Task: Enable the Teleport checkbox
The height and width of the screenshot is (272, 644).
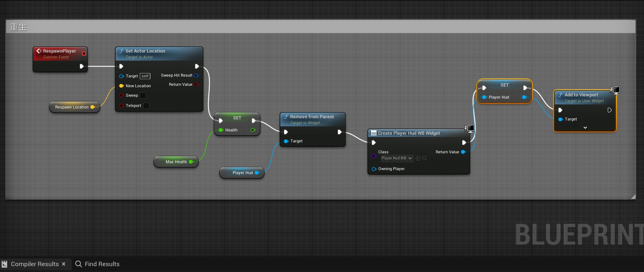Action: tap(146, 106)
